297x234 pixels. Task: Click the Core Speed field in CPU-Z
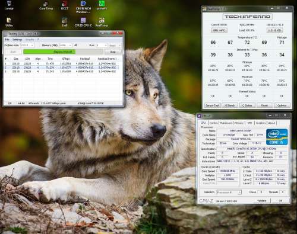[228, 171]
